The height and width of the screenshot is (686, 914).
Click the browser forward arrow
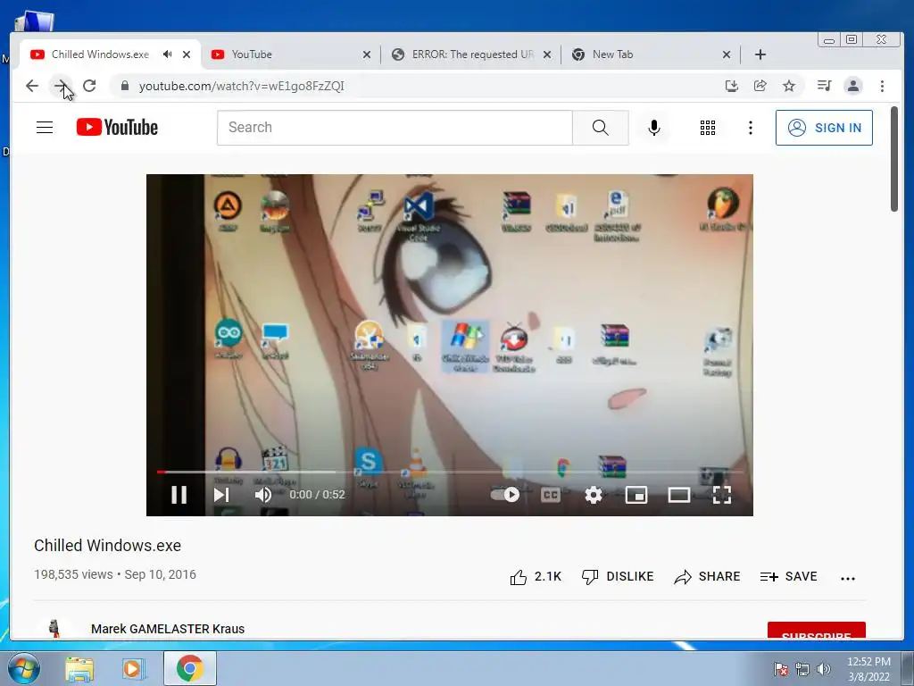tap(61, 86)
